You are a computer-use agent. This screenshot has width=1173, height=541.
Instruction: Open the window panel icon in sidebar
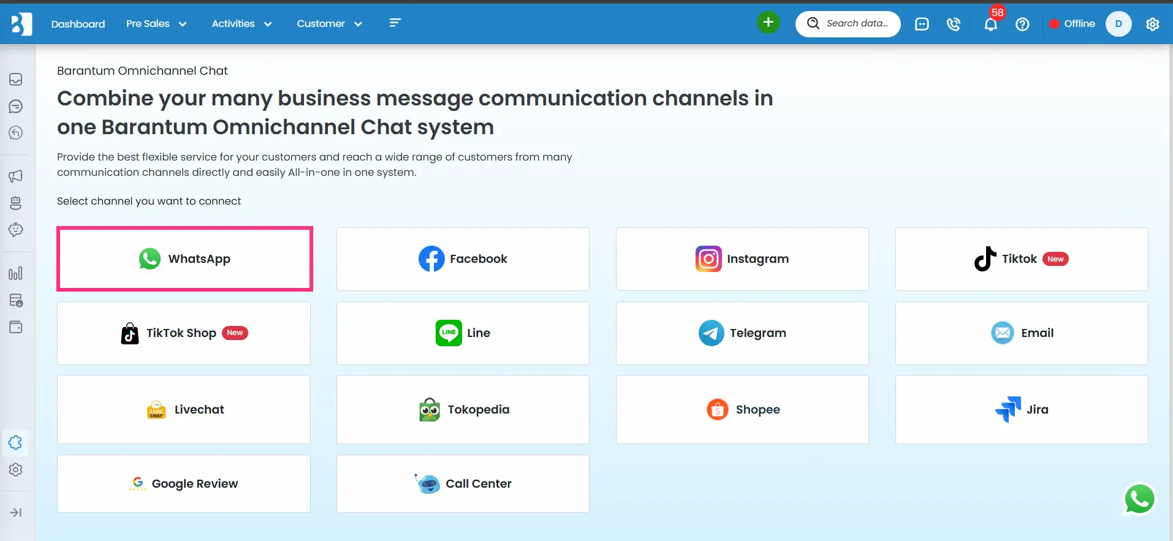[x=16, y=327]
